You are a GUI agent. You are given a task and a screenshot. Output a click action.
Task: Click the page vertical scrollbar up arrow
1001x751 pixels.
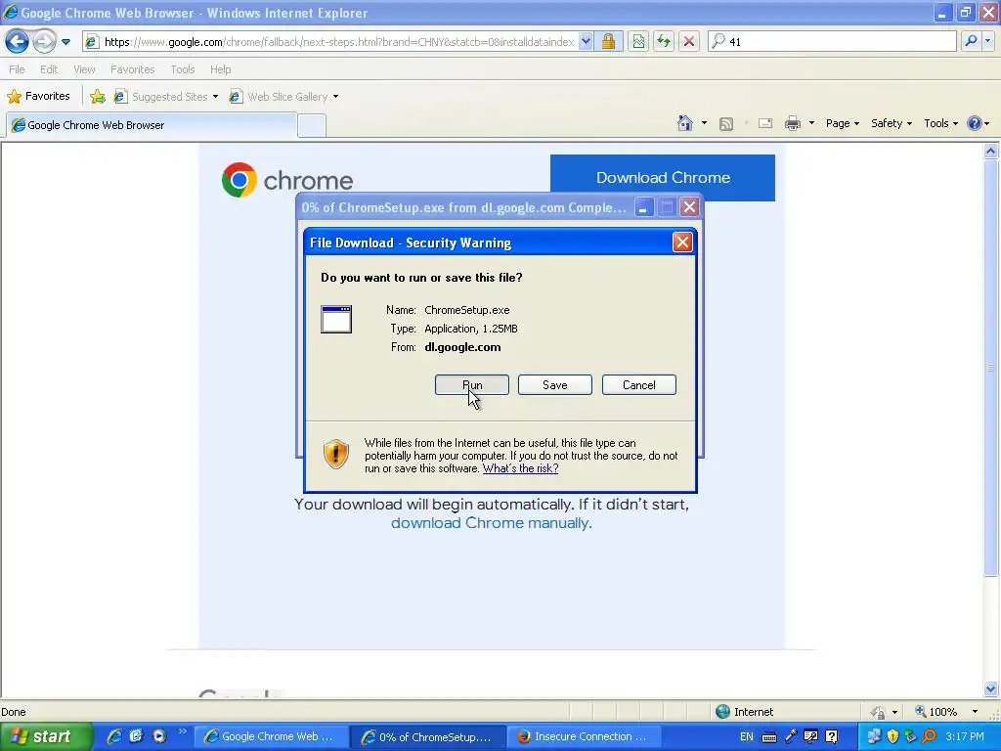[991, 152]
